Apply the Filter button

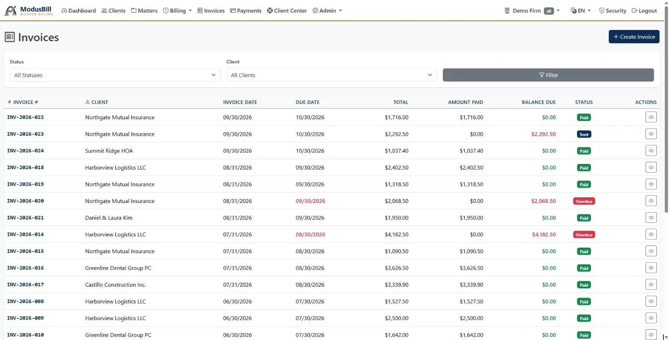pyautogui.click(x=548, y=75)
